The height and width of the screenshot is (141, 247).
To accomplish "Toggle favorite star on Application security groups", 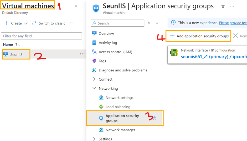I will point(155,118).
